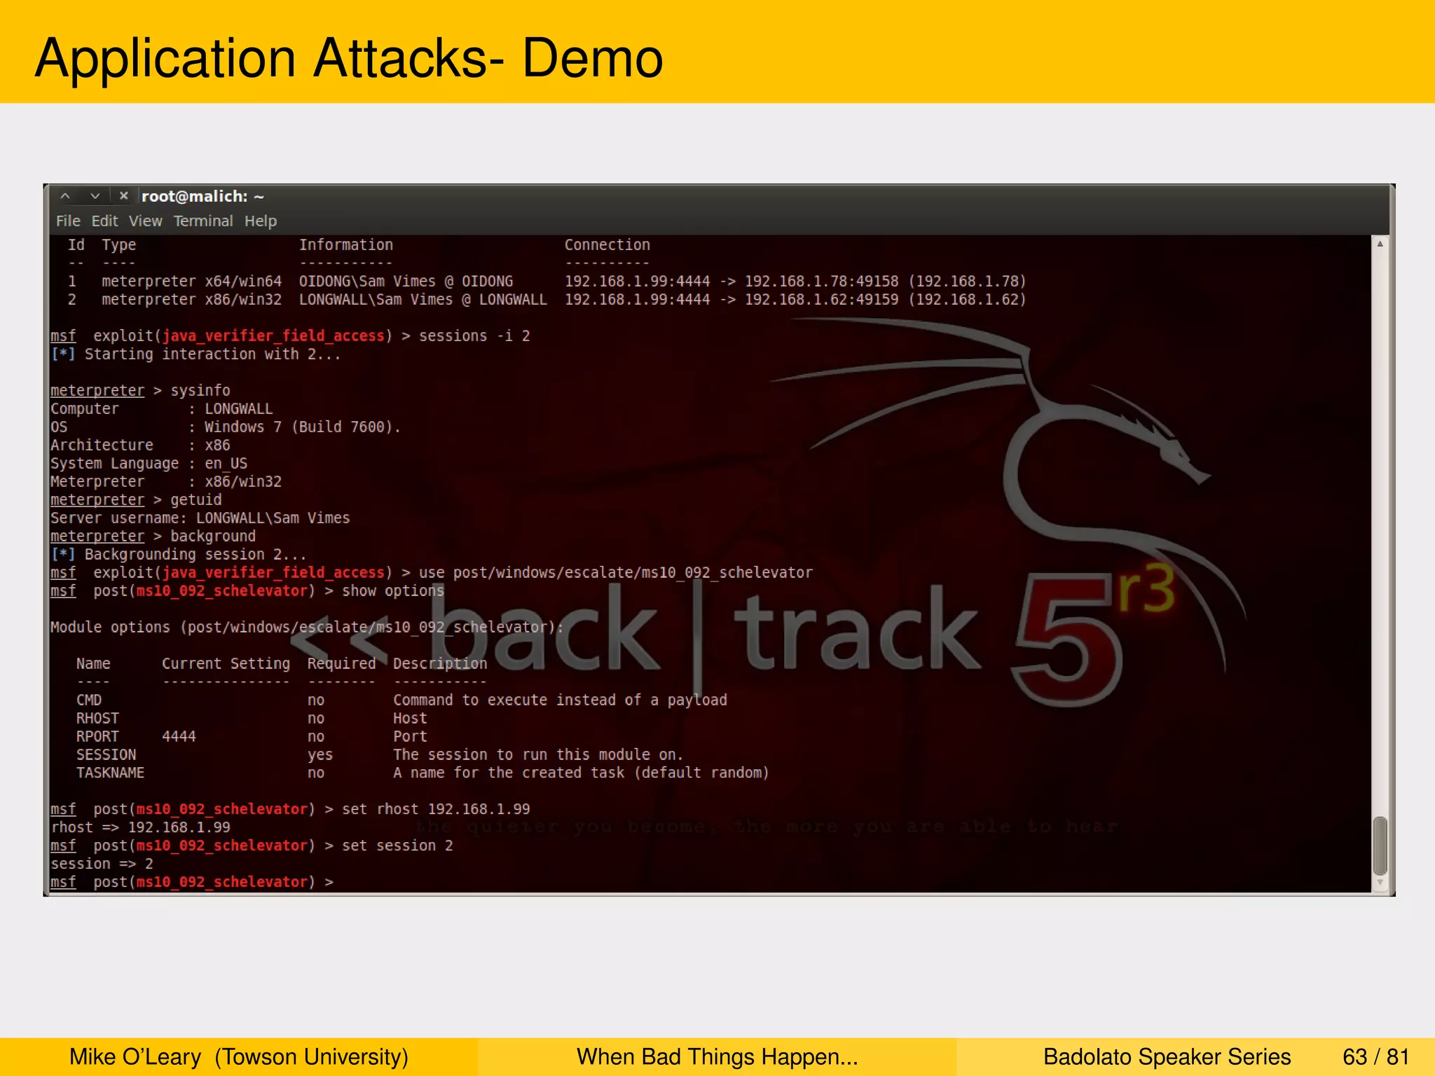Screen dimensions: 1435x1076
Task: Click 'When Bad Things Happen...' footer title
Action: [717, 1056]
